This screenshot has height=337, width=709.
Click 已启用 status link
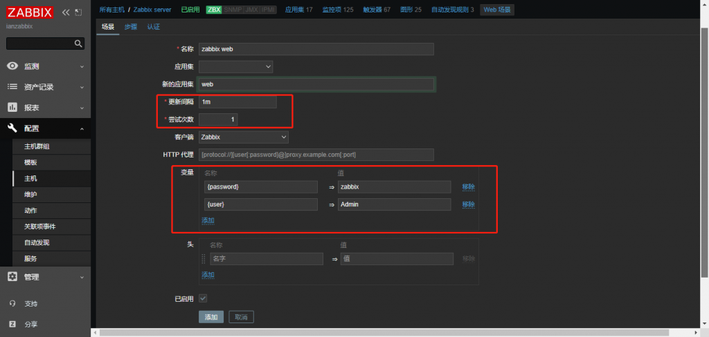coord(190,10)
